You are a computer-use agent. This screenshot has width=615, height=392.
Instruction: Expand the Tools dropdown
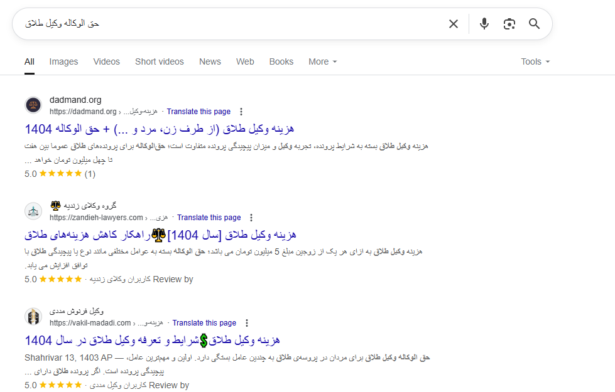coord(535,62)
